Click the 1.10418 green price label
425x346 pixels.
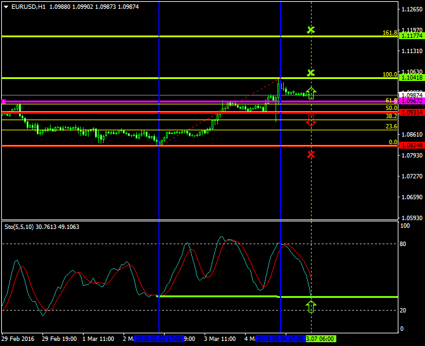coord(412,77)
